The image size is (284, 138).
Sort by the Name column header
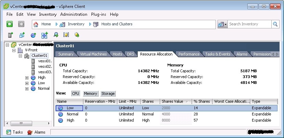70,101
